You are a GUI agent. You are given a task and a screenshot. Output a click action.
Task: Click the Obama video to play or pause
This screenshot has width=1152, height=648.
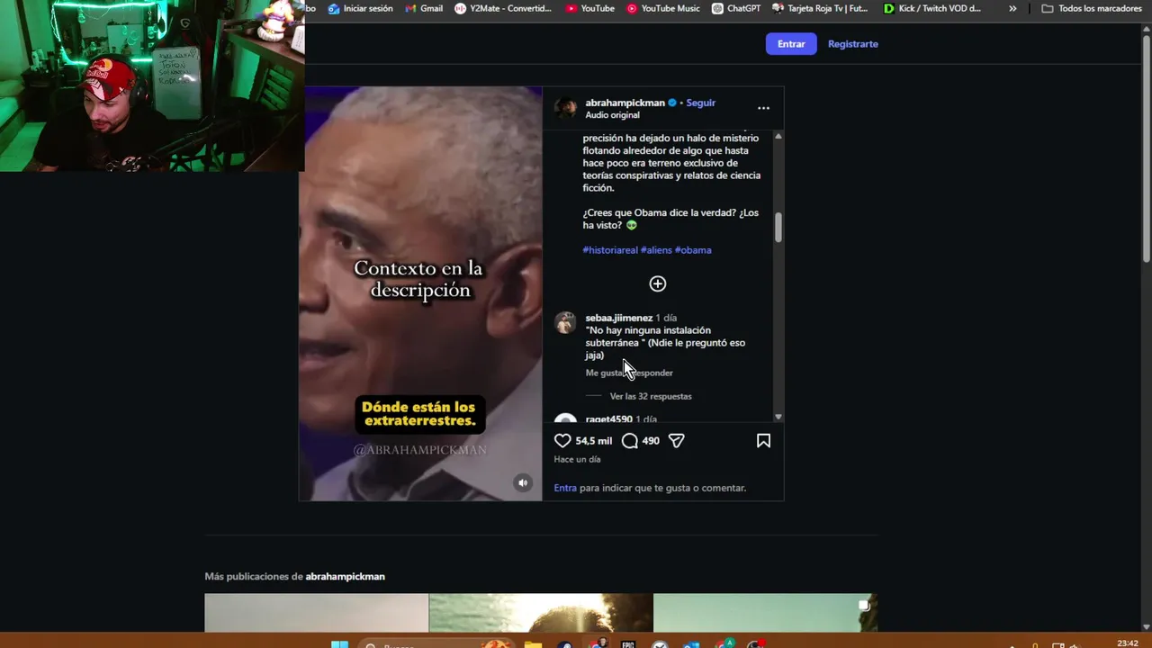(x=421, y=293)
